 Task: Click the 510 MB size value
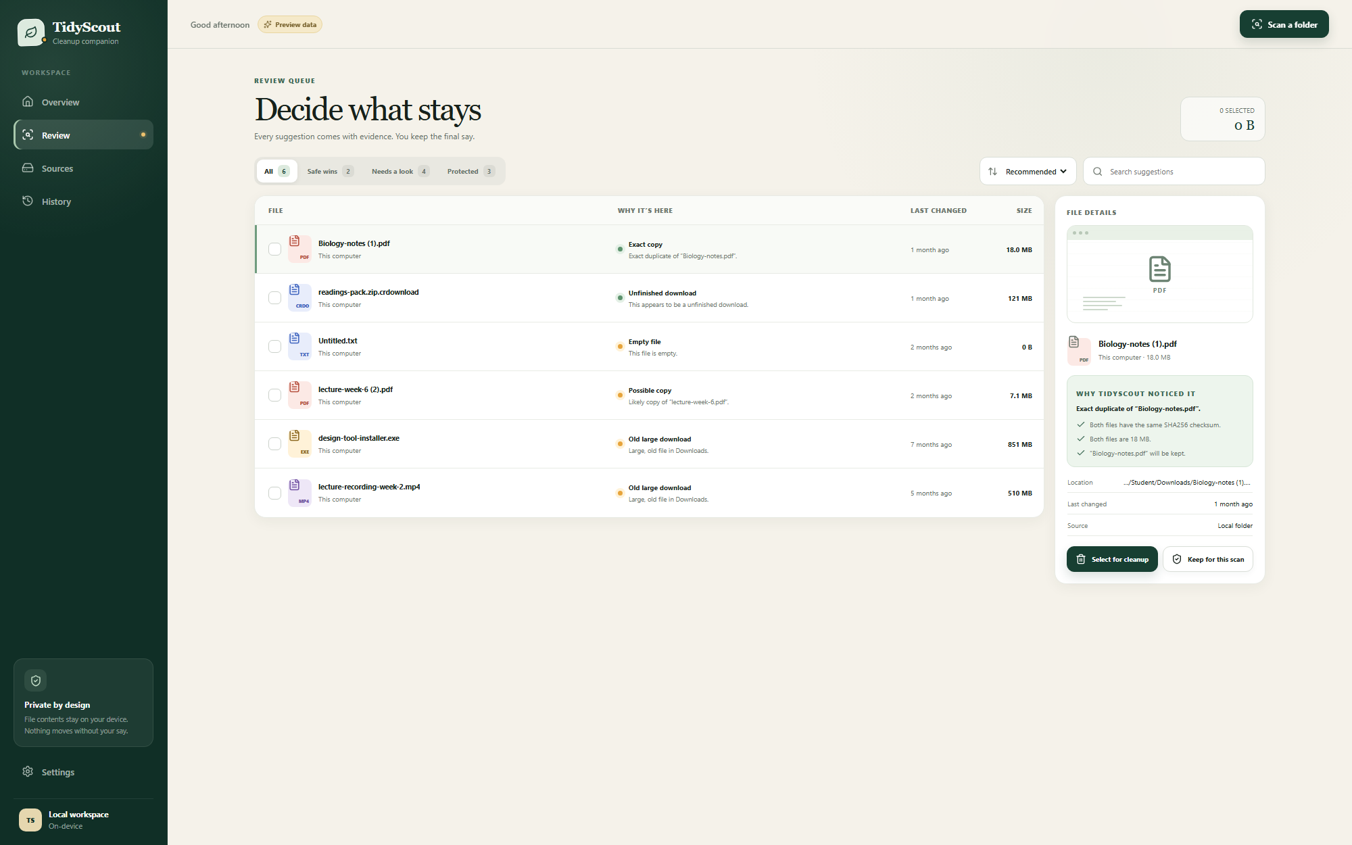(x=1019, y=493)
